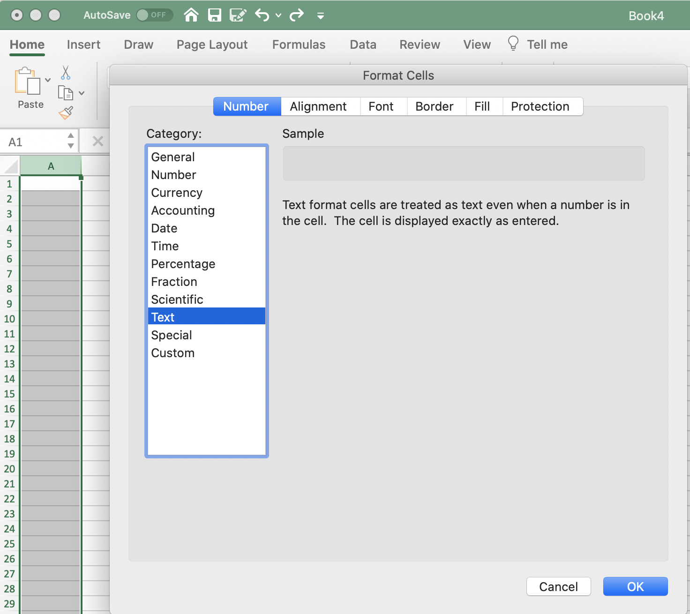This screenshot has width=690, height=614.
Task: Choose Custom in the Category list
Action: click(x=172, y=353)
